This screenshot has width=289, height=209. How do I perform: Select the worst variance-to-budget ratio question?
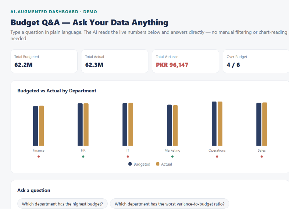pos(170,204)
